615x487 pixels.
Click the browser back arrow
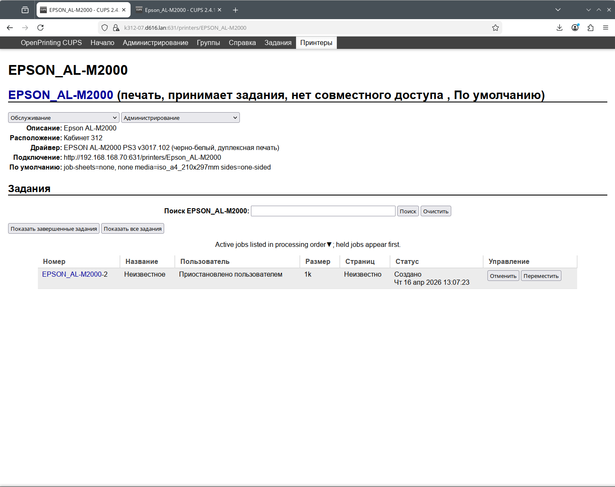click(10, 28)
